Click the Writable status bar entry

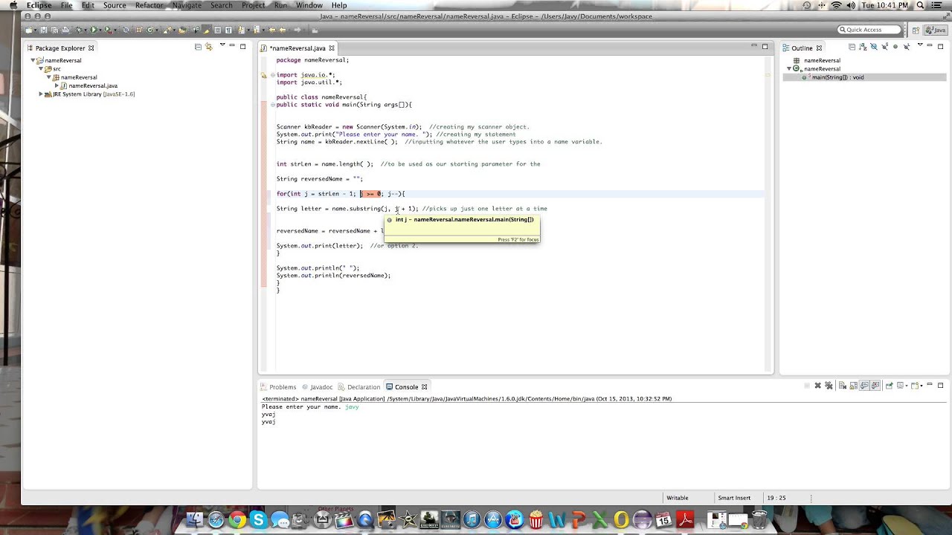pos(678,498)
